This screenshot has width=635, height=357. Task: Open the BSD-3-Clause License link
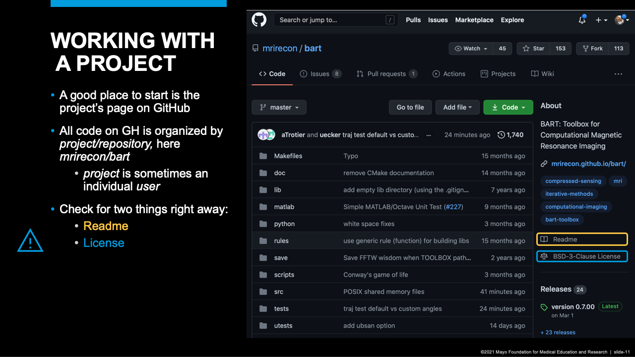[586, 256]
